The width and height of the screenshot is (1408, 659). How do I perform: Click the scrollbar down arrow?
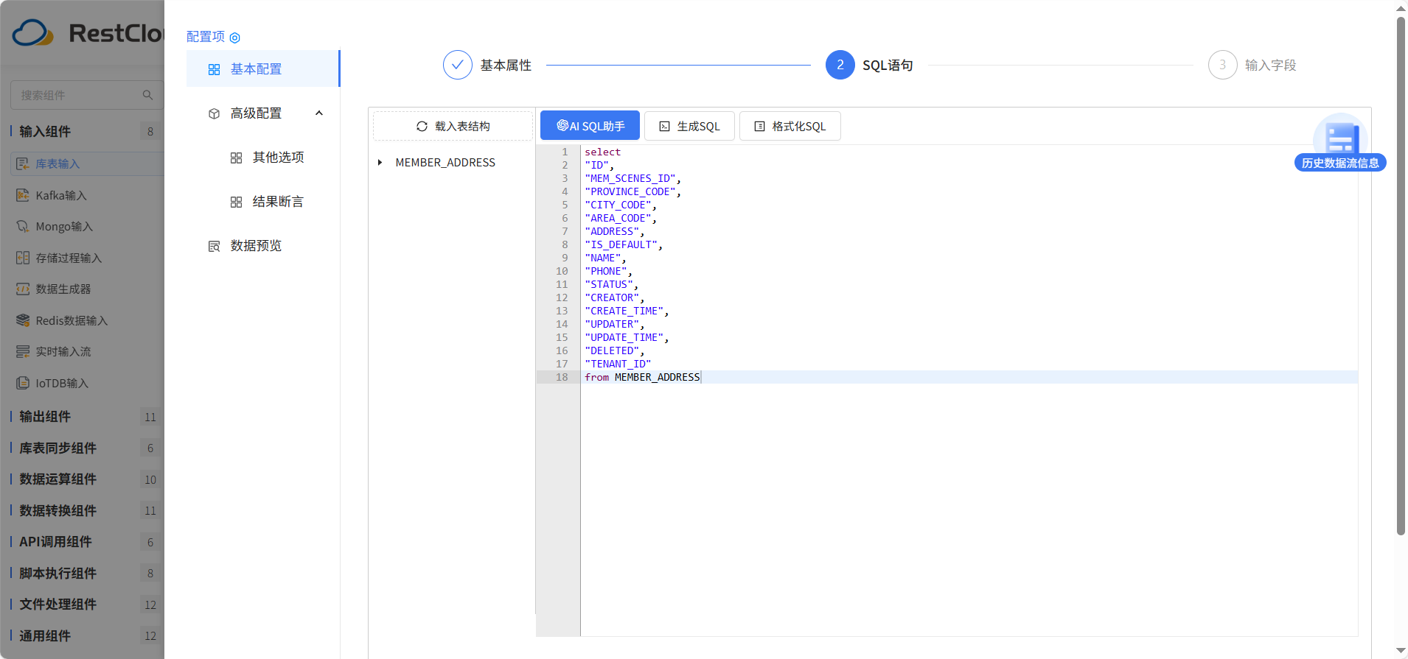click(1401, 651)
